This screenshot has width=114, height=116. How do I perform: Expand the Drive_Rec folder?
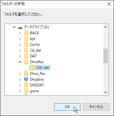coord(20,74)
